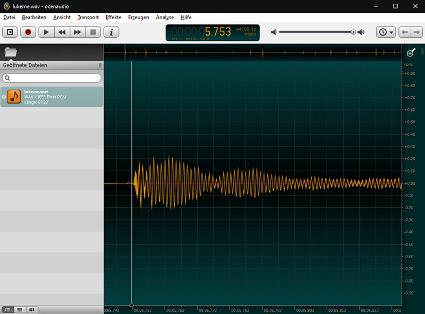The width and height of the screenshot is (425, 314).
Task: Open the clock history dropdown
Action: point(386,32)
